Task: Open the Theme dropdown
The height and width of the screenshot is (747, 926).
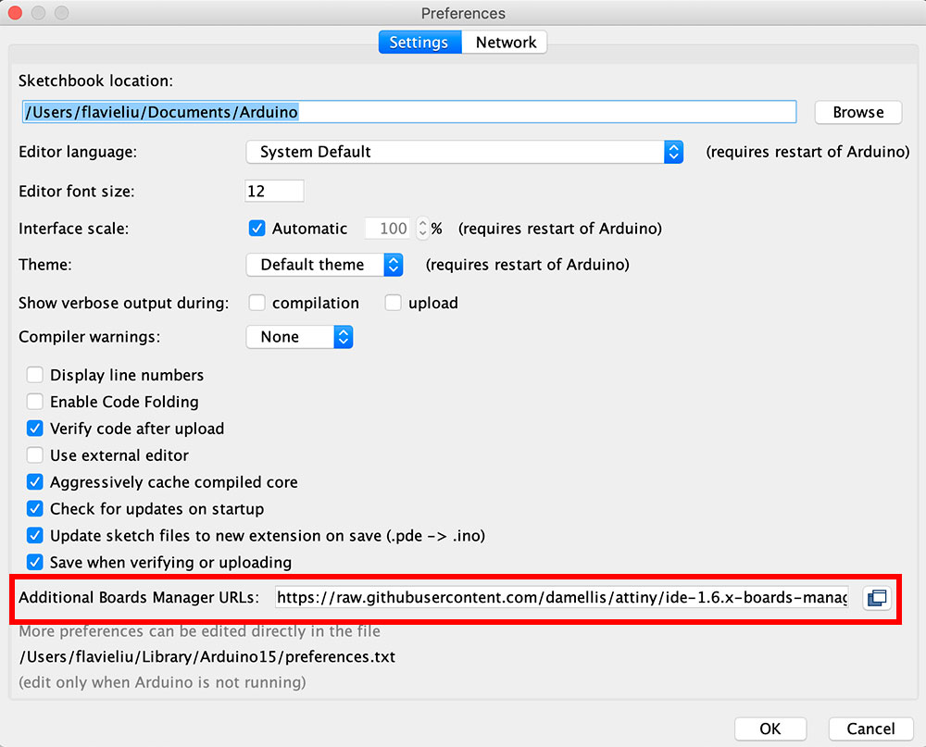Action: click(324, 265)
